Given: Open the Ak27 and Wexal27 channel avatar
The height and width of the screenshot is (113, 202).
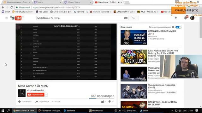Looking at the screenshot, I should (x=22, y=93).
